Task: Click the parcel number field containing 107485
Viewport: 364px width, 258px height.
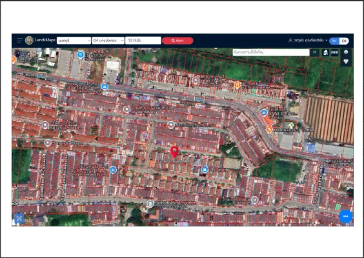Action: 143,41
